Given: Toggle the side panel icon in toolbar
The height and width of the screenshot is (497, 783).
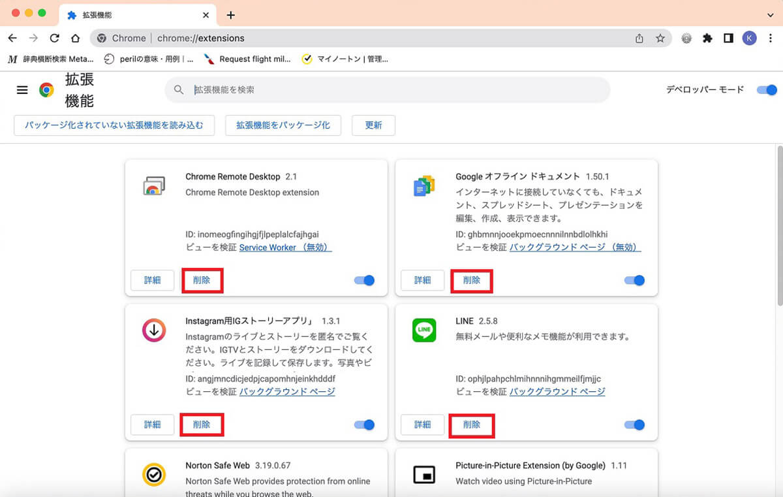Looking at the screenshot, I should pyautogui.click(x=728, y=39).
